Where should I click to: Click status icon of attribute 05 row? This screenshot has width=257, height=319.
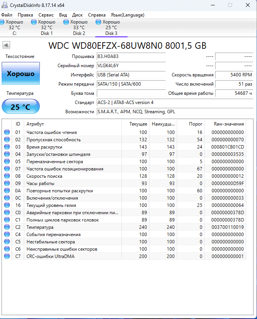(7, 162)
